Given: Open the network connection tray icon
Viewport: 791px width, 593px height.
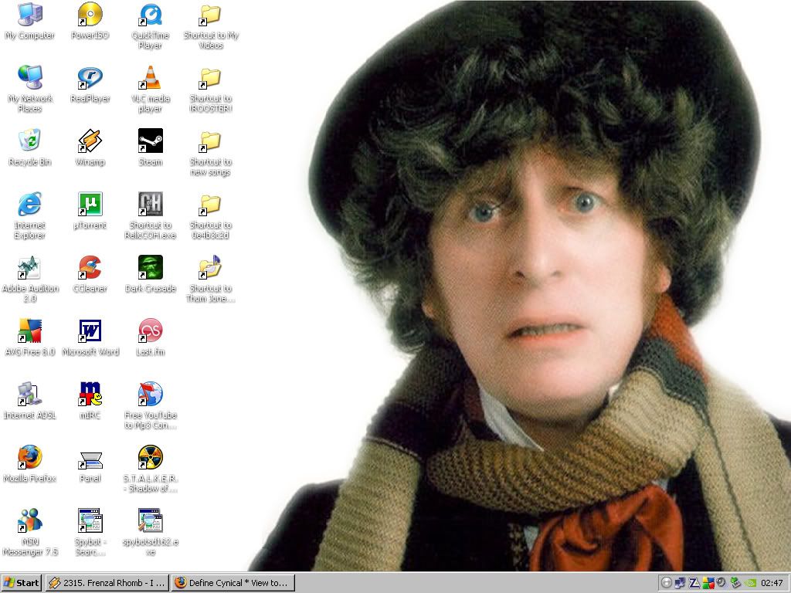Looking at the screenshot, I should point(680,583).
